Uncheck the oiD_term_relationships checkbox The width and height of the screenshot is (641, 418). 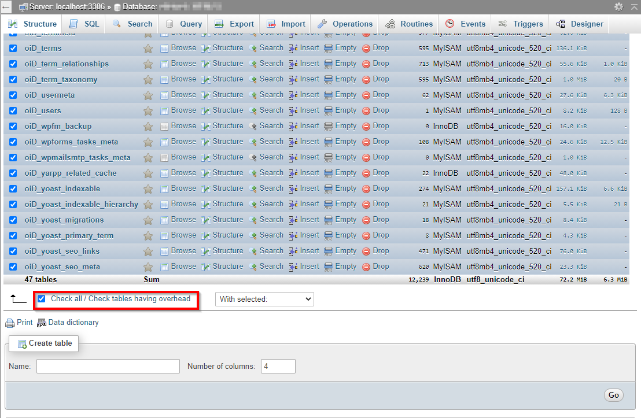pyautogui.click(x=13, y=64)
